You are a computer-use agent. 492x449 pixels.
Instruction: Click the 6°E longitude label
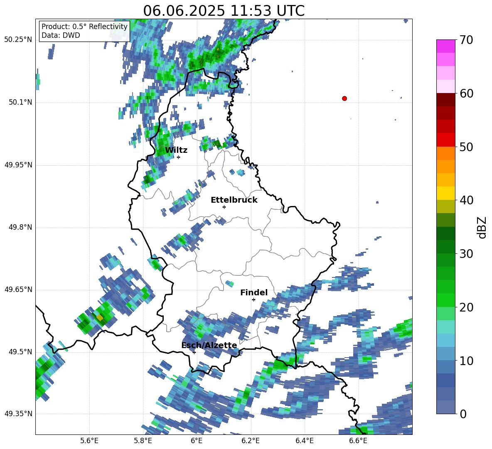pos(197,441)
